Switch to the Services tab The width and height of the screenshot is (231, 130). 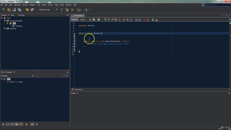(21, 15)
